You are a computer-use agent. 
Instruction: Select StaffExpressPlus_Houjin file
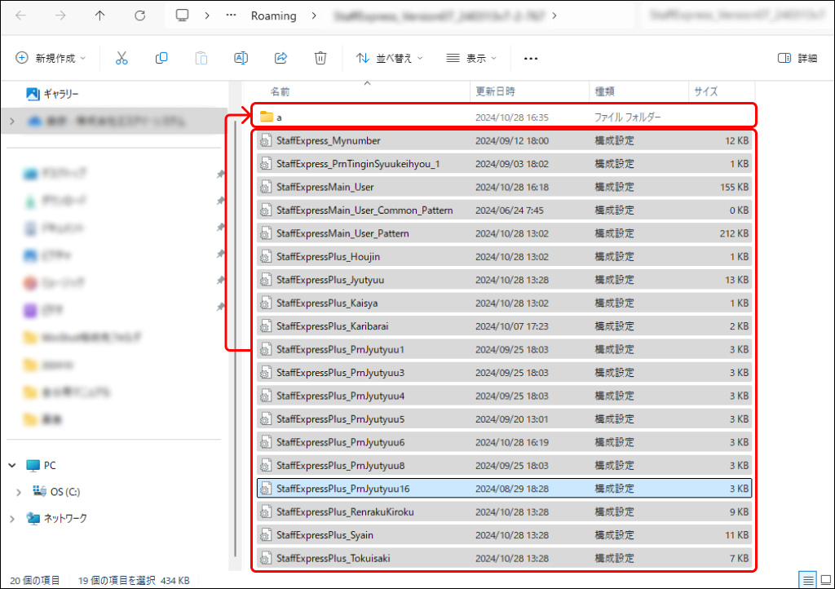coord(504,257)
